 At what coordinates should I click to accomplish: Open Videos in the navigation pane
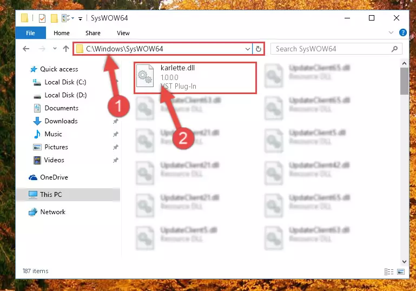click(54, 160)
